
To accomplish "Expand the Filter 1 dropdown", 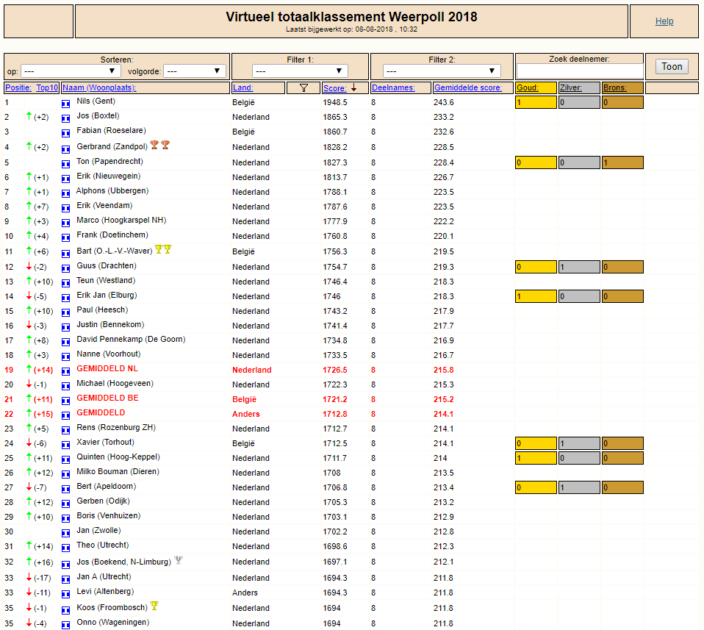I will pyautogui.click(x=300, y=71).
